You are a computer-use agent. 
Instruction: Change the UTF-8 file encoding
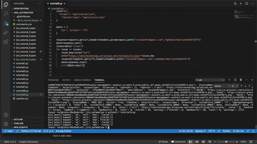[212, 131]
